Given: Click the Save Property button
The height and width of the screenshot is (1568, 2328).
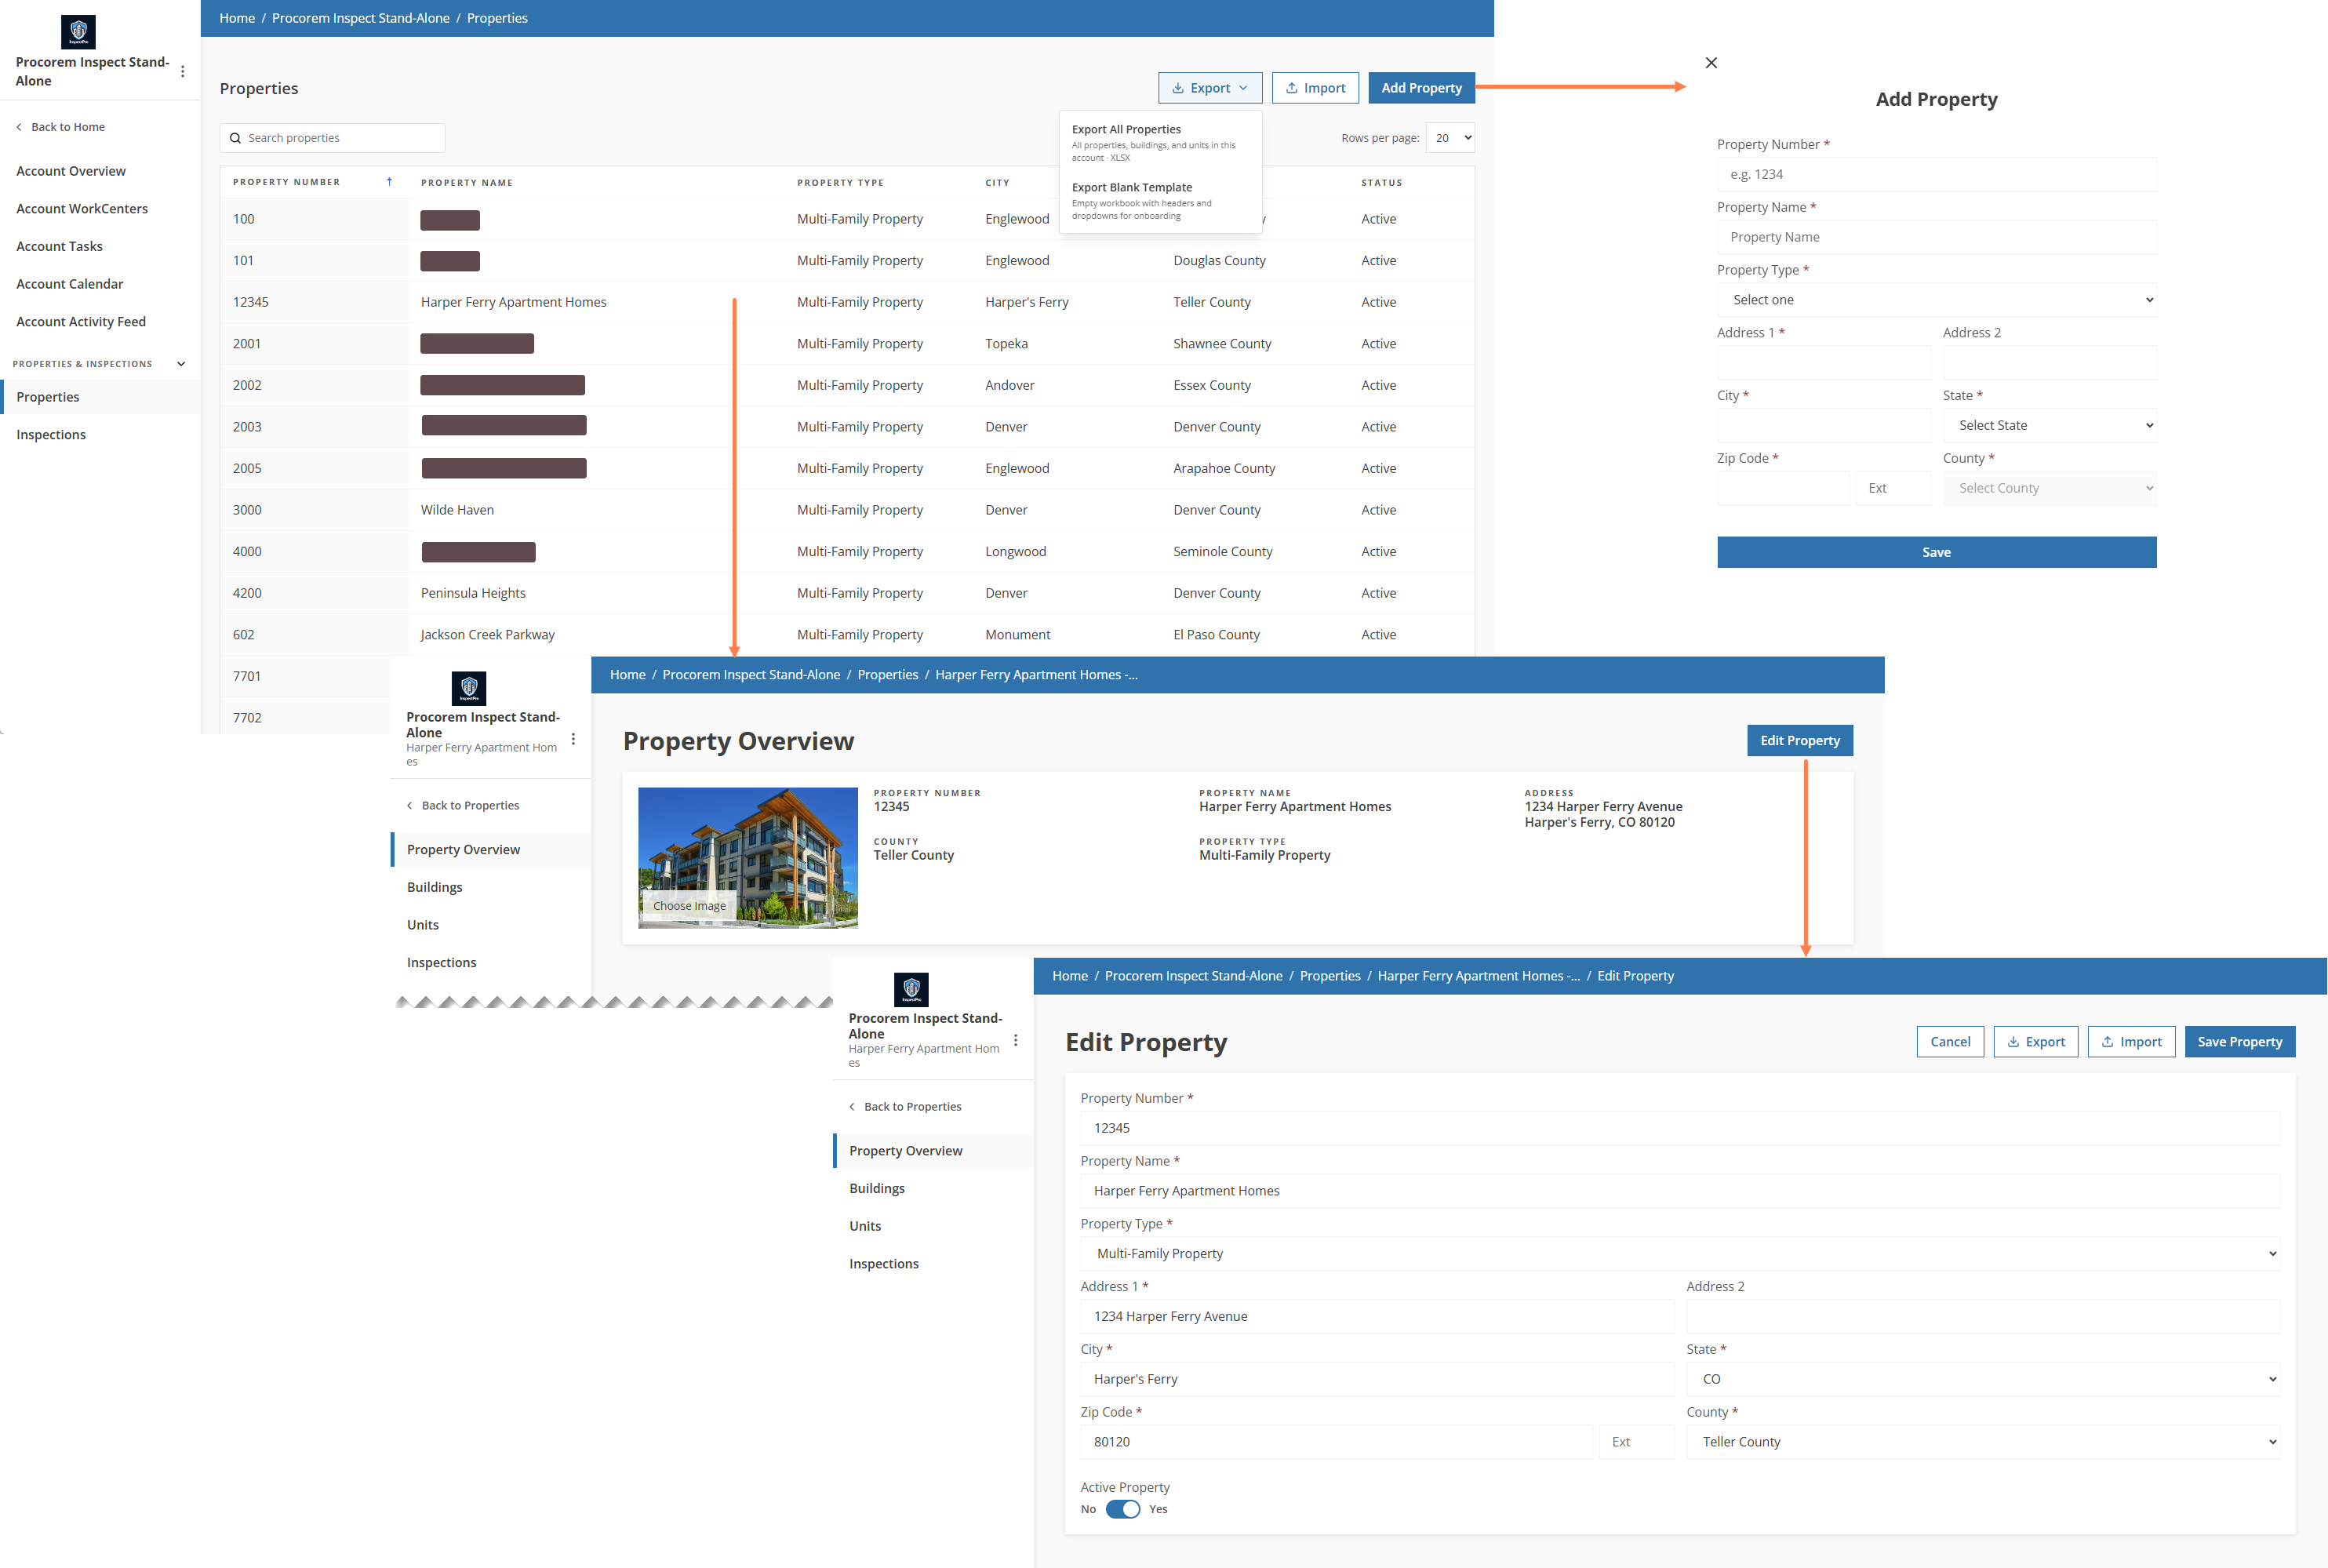Looking at the screenshot, I should tap(2240, 1042).
